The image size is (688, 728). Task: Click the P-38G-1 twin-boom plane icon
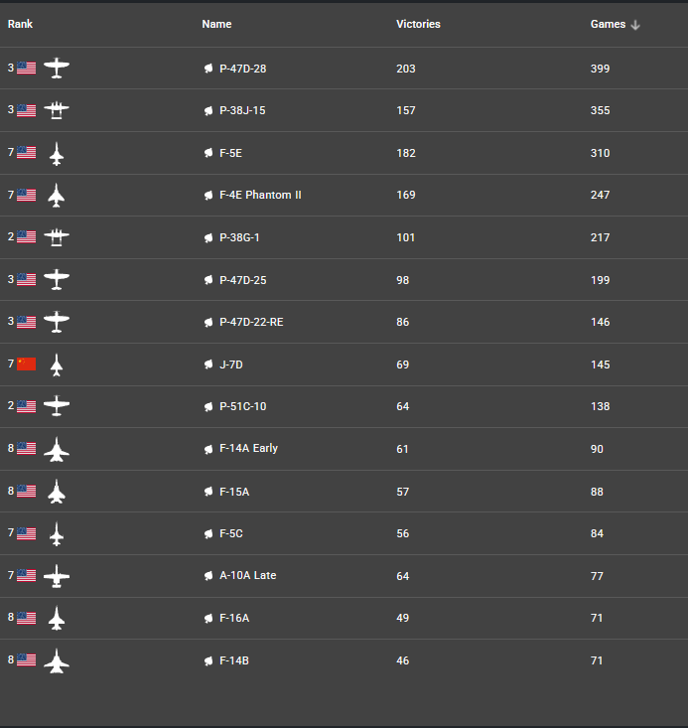[x=57, y=237]
